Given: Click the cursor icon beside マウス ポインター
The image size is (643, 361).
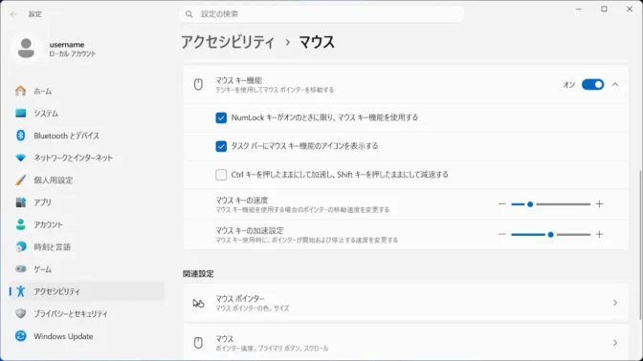Looking at the screenshot, I should click(x=198, y=303).
